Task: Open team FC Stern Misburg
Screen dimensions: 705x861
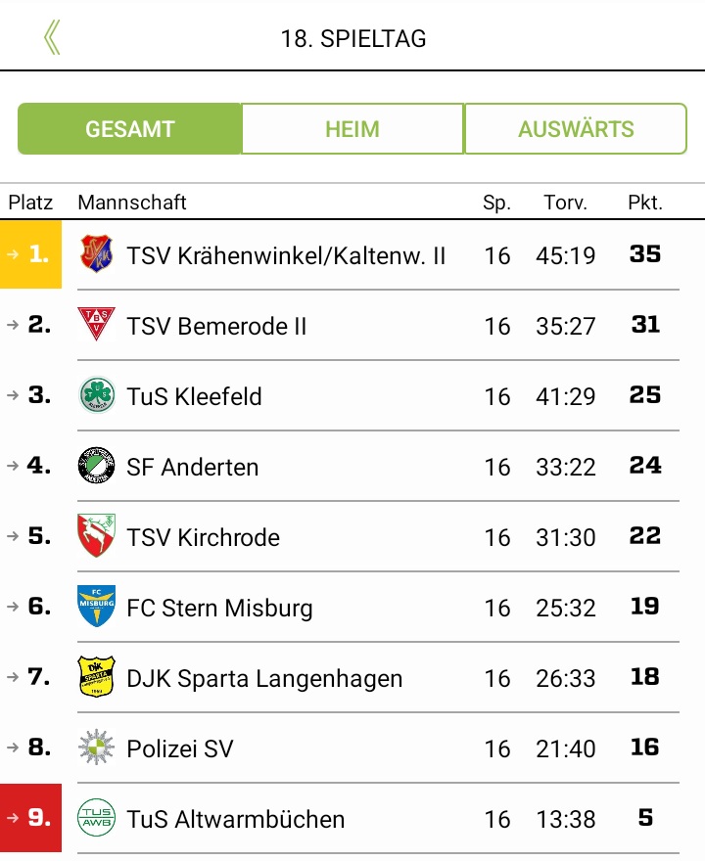Action: coord(219,608)
